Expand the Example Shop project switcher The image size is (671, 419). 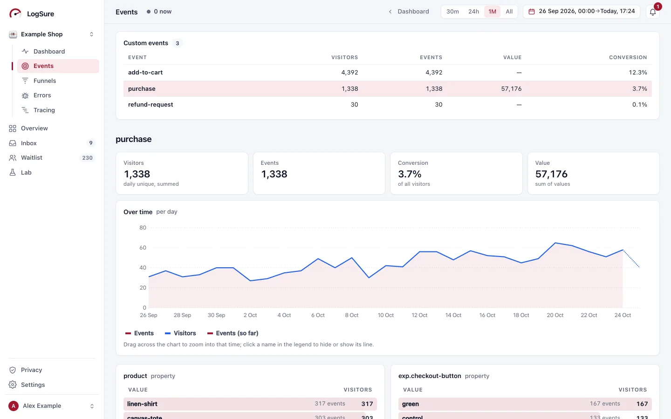point(91,34)
